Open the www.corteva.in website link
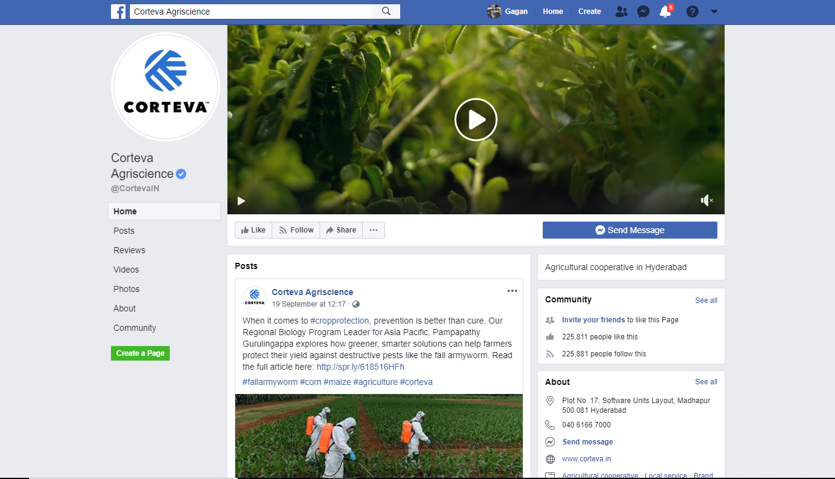The width and height of the screenshot is (835, 479). pyautogui.click(x=586, y=459)
